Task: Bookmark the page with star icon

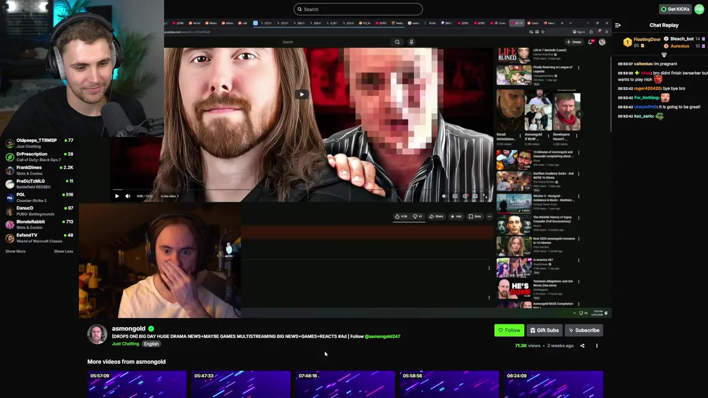Action: click(543, 32)
